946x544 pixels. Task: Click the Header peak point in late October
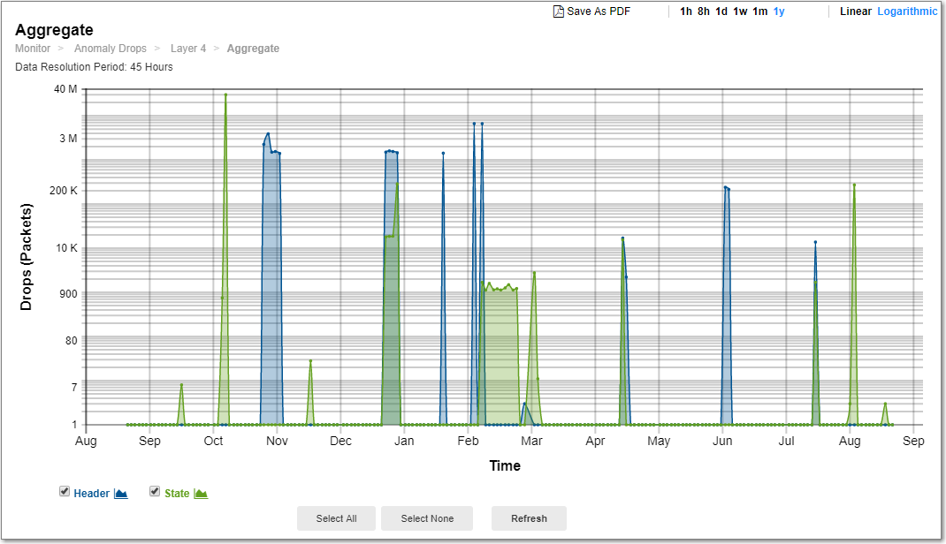[268, 133]
